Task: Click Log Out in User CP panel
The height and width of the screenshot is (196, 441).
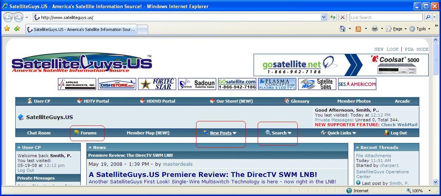Action: tap(25, 170)
